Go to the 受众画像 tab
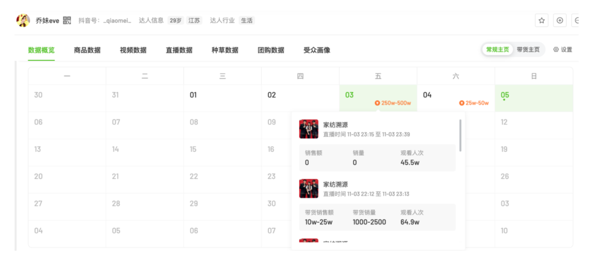This screenshot has height=259, width=589. (317, 50)
